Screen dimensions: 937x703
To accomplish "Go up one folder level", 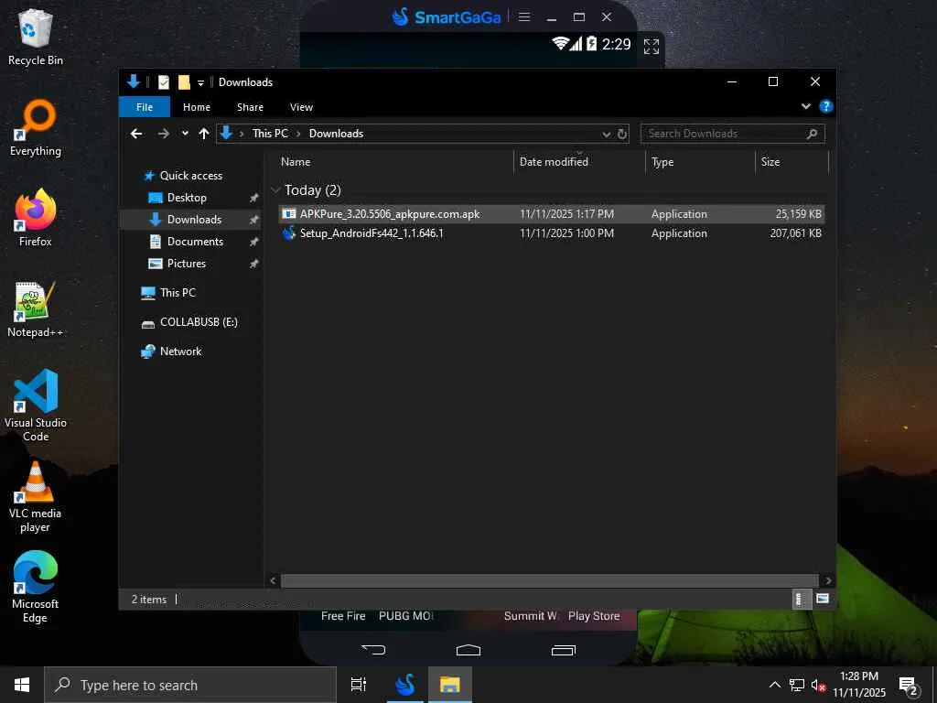I will click(x=204, y=134).
